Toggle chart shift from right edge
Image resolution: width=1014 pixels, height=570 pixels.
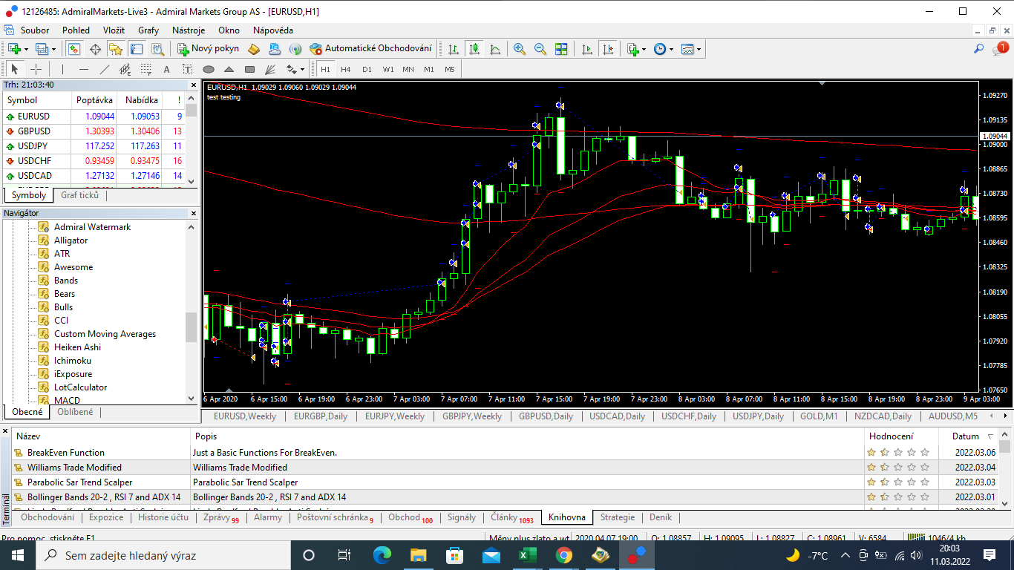point(608,49)
